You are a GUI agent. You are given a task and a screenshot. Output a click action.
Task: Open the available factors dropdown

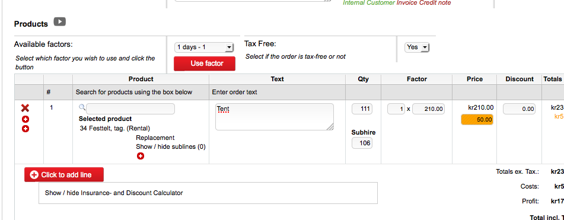204,47
